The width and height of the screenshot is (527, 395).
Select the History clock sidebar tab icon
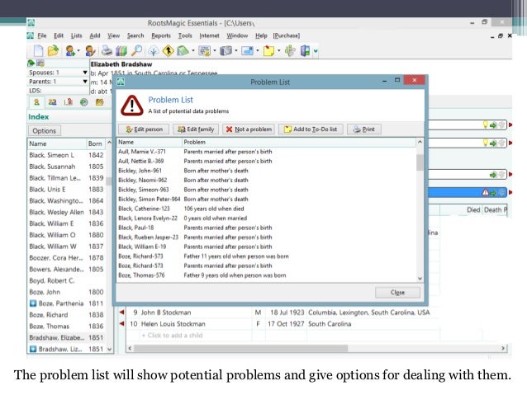pyautogui.click(x=84, y=102)
